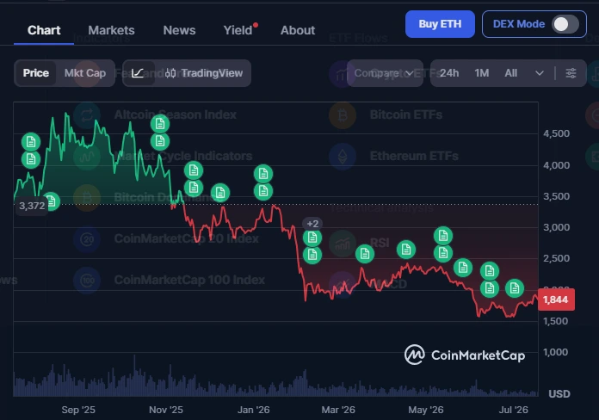The height and width of the screenshot is (420, 599).
Task: Open the +2 more news badge
Action: pos(312,224)
